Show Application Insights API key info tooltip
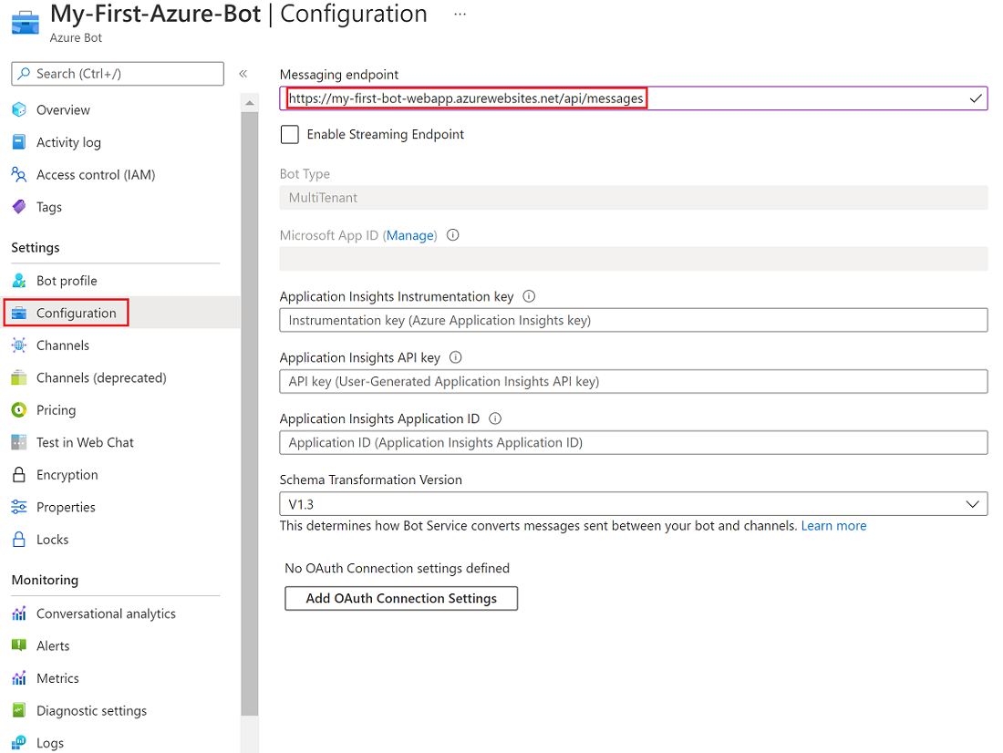The height and width of the screenshot is (753, 1003). click(x=455, y=356)
